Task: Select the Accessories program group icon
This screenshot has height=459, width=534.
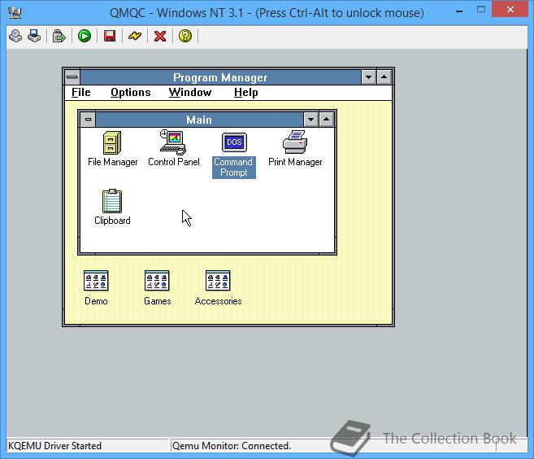Action: pos(218,281)
